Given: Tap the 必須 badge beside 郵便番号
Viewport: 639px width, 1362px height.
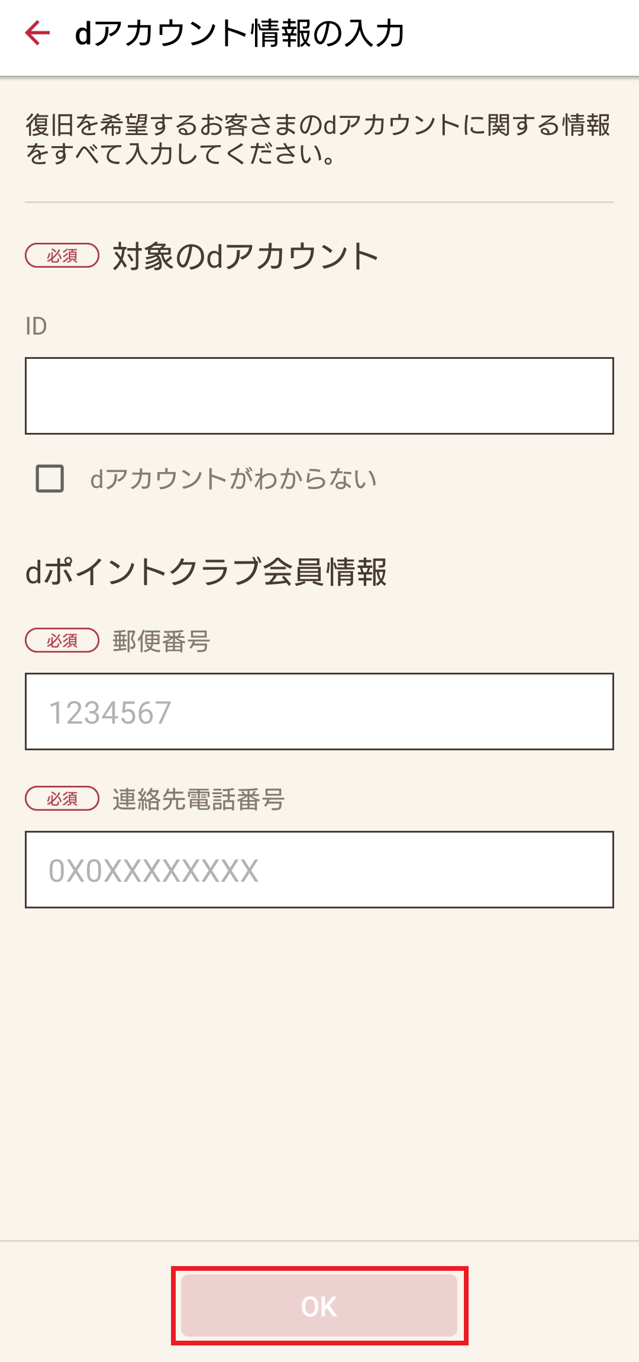Looking at the screenshot, I should pyautogui.click(x=62, y=640).
